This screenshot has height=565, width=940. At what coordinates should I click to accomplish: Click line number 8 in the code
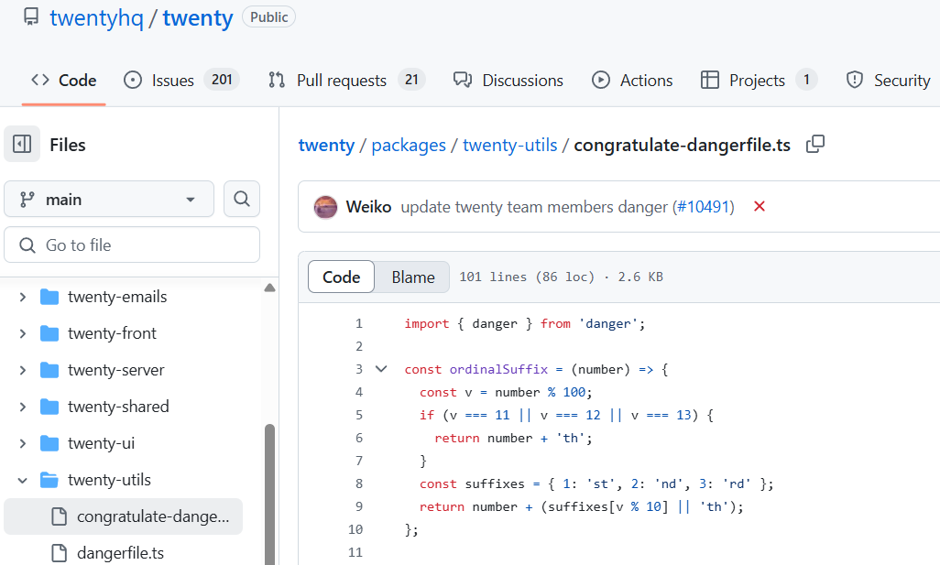coord(359,484)
